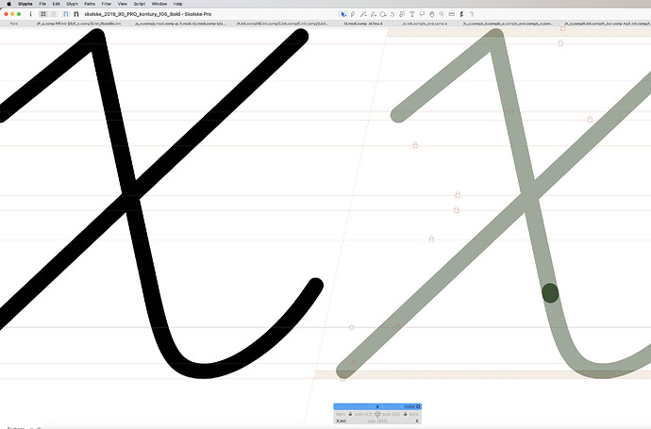Click the black X glyph on the left

[133, 195]
